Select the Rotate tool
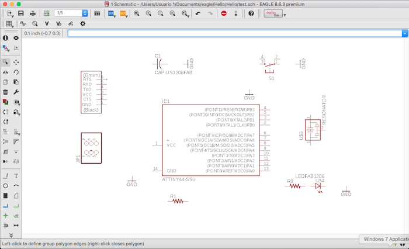The height and width of the screenshot is (249, 409). point(16,72)
